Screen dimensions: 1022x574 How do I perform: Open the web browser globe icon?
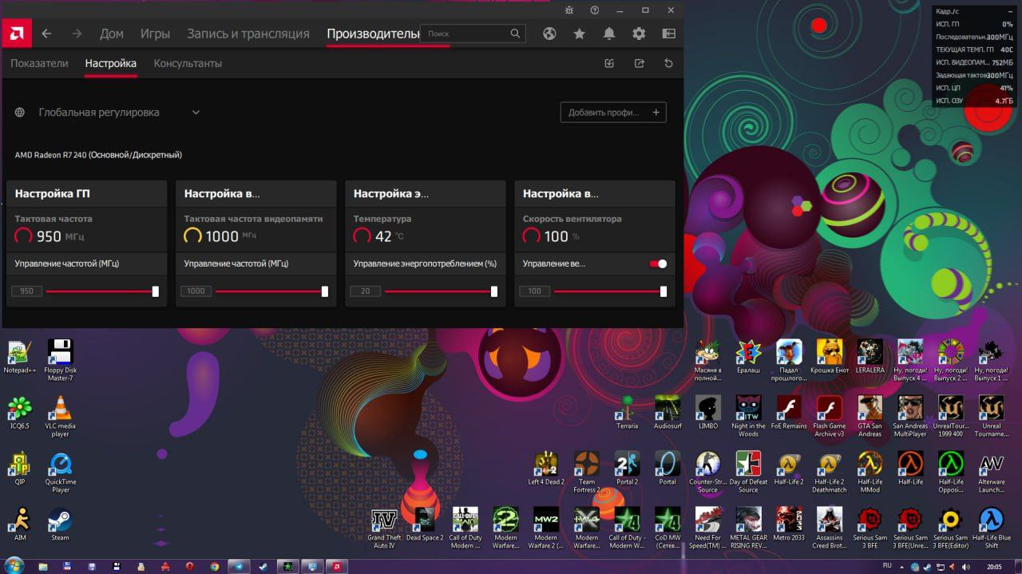pos(549,34)
